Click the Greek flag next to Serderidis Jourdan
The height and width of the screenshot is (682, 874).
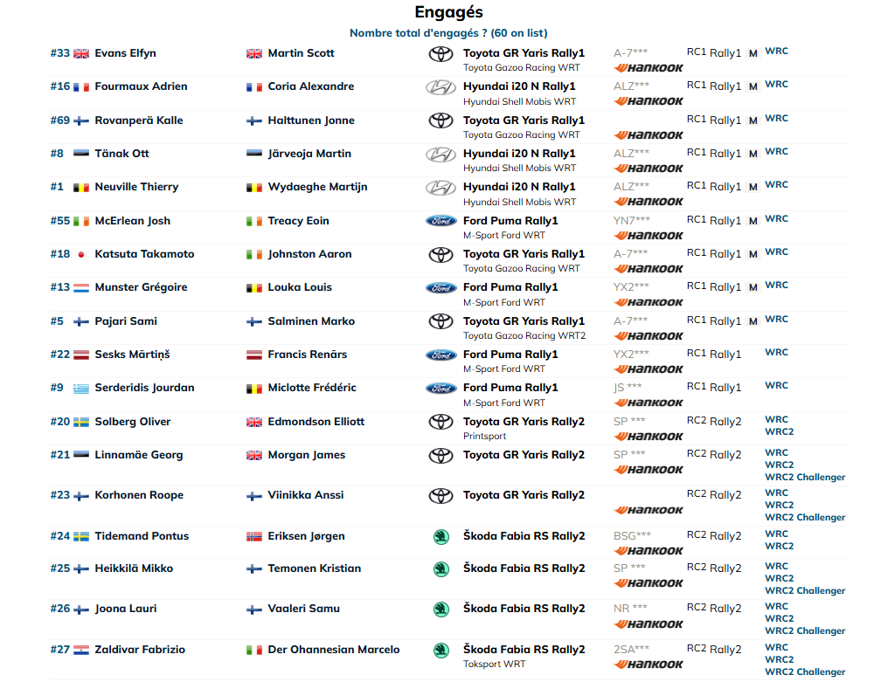click(81, 389)
